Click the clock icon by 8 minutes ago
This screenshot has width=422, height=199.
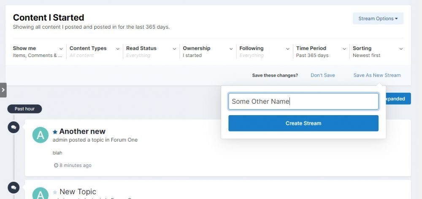pyautogui.click(x=56, y=165)
